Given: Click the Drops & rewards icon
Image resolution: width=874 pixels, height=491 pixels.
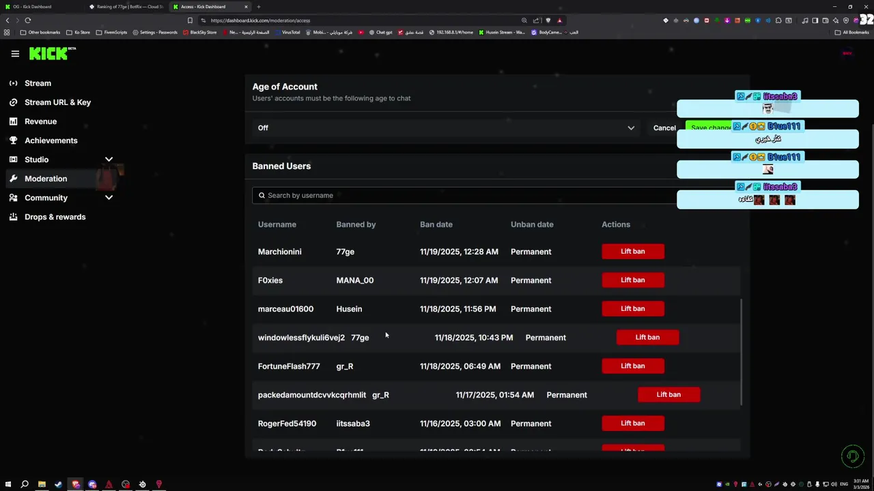Looking at the screenshot, I should point(13,217).
